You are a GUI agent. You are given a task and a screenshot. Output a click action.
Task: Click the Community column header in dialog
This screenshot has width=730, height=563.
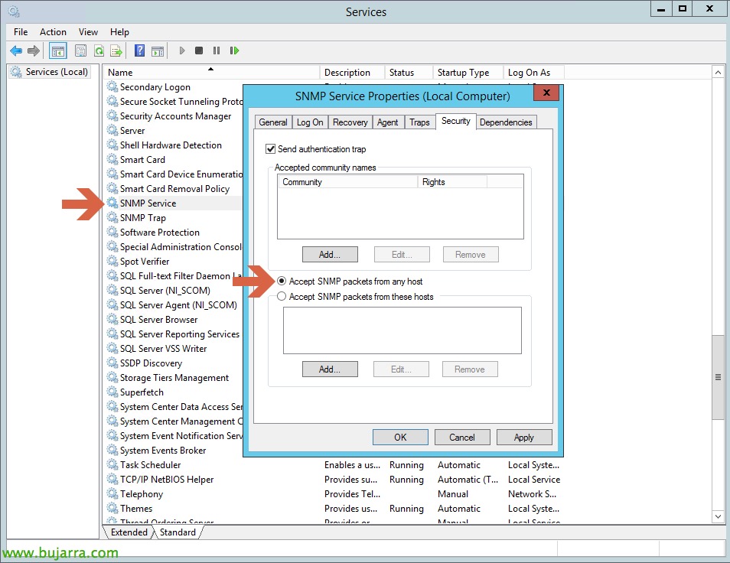click(347, 182)
